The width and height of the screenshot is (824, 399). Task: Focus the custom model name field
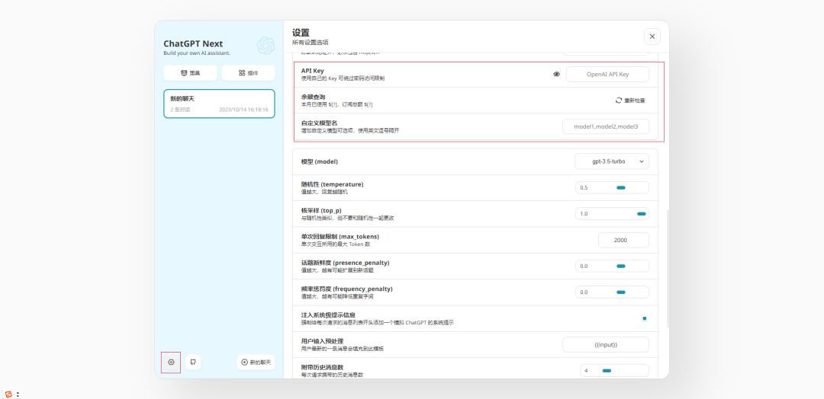click(606, 126)
